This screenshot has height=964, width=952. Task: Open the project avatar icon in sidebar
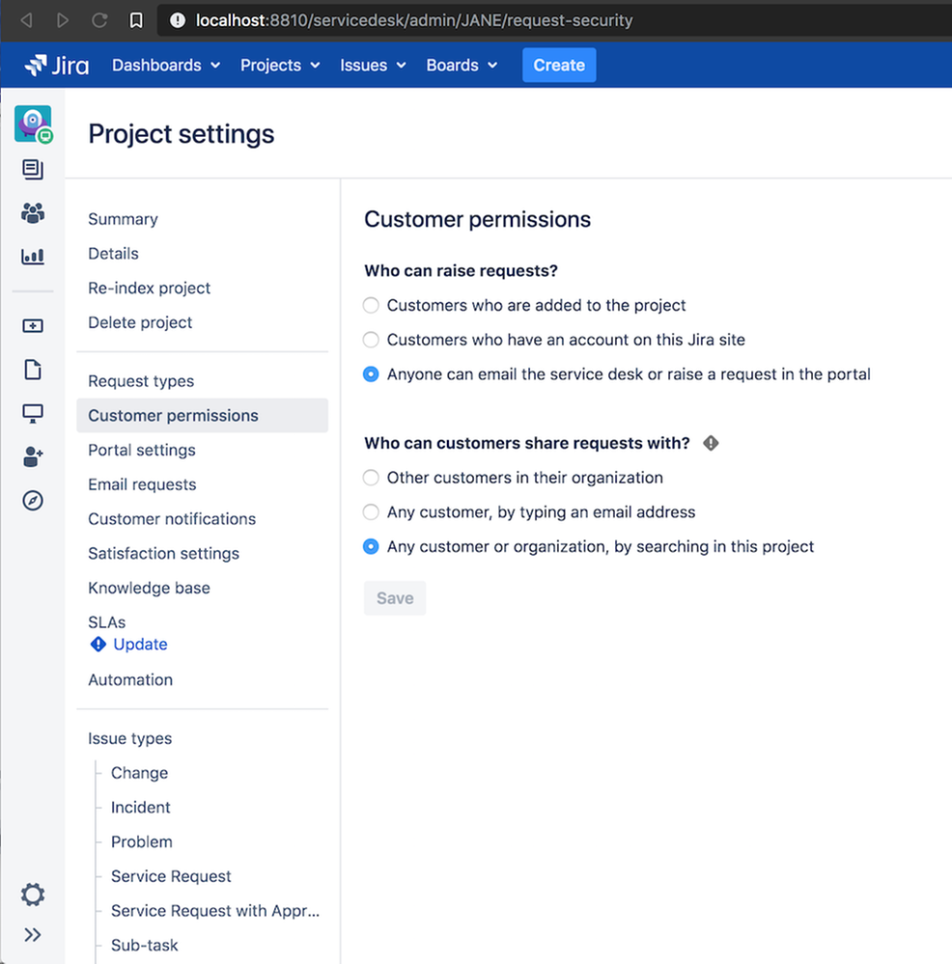(x=33, y=124)
